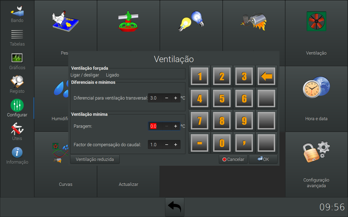Screen dimensions: 348x217
Task: Tap keypad digit 5
Action: pyautogui.click(x=222, y=98)
